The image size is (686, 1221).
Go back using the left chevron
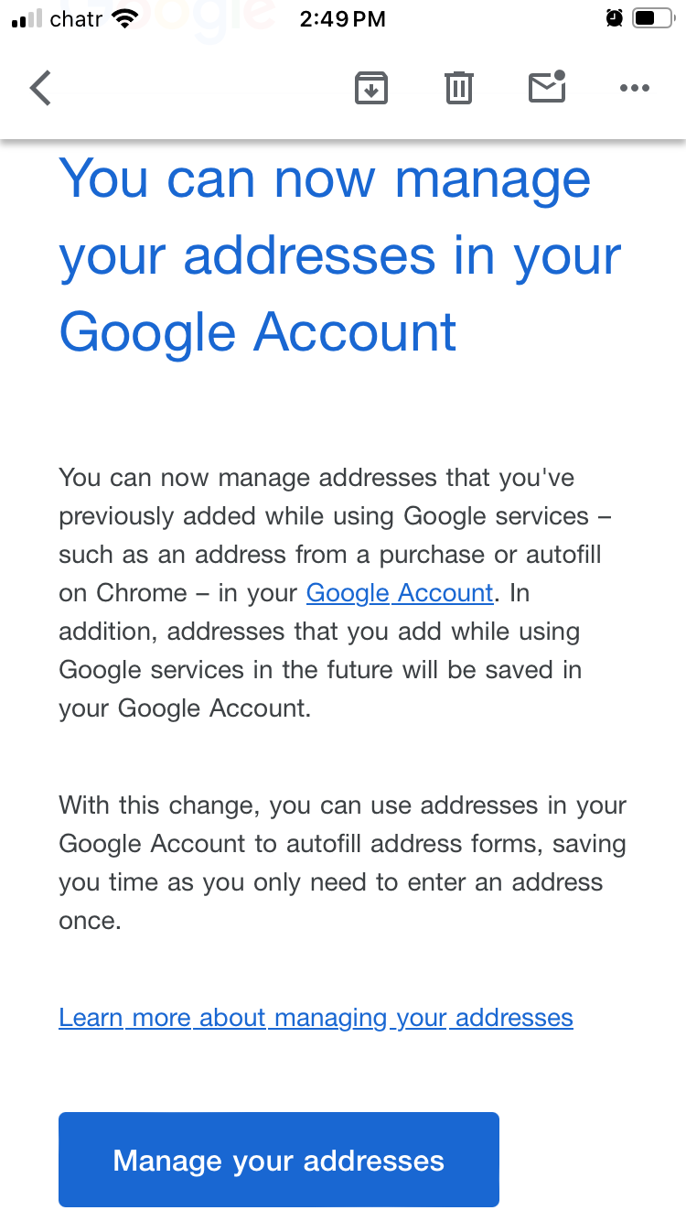point(41,89)
